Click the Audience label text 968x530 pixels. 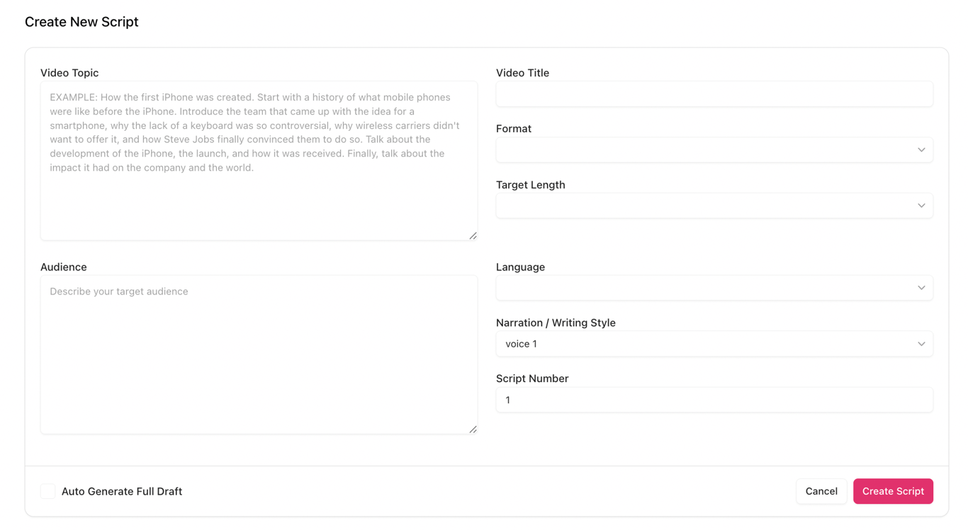(64, 267)
